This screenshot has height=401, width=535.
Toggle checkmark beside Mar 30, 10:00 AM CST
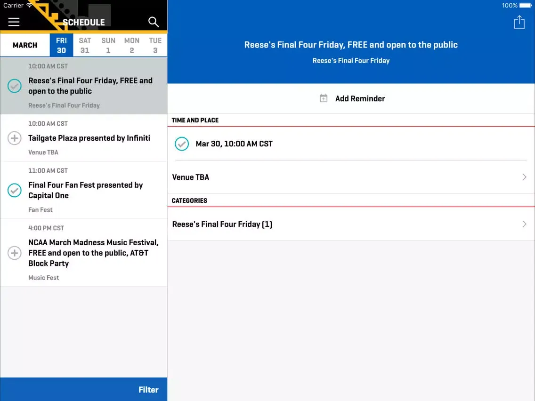pyautogui.click(x=182, y=144)
